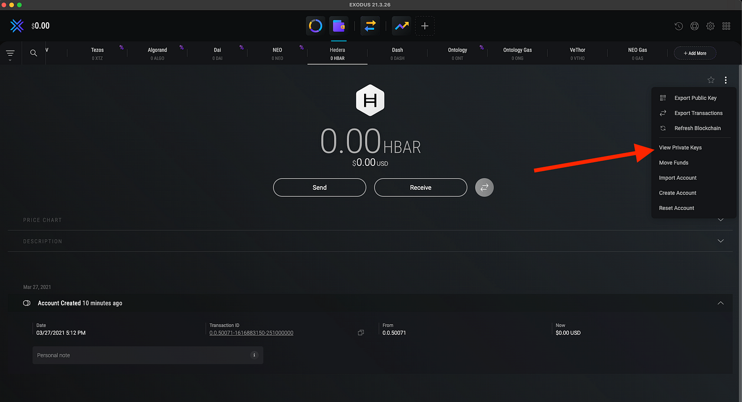Expand the Price Chart section chevron

click(720, 220)
